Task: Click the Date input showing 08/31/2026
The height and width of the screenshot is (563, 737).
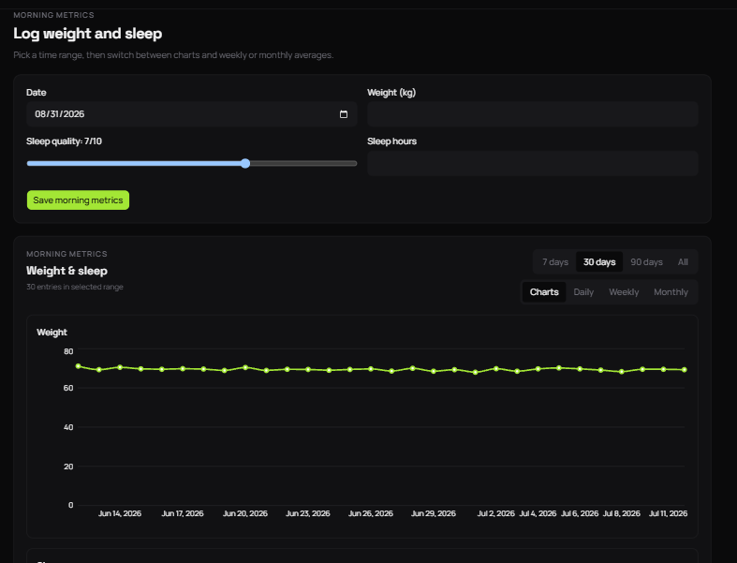Action: 192,114
